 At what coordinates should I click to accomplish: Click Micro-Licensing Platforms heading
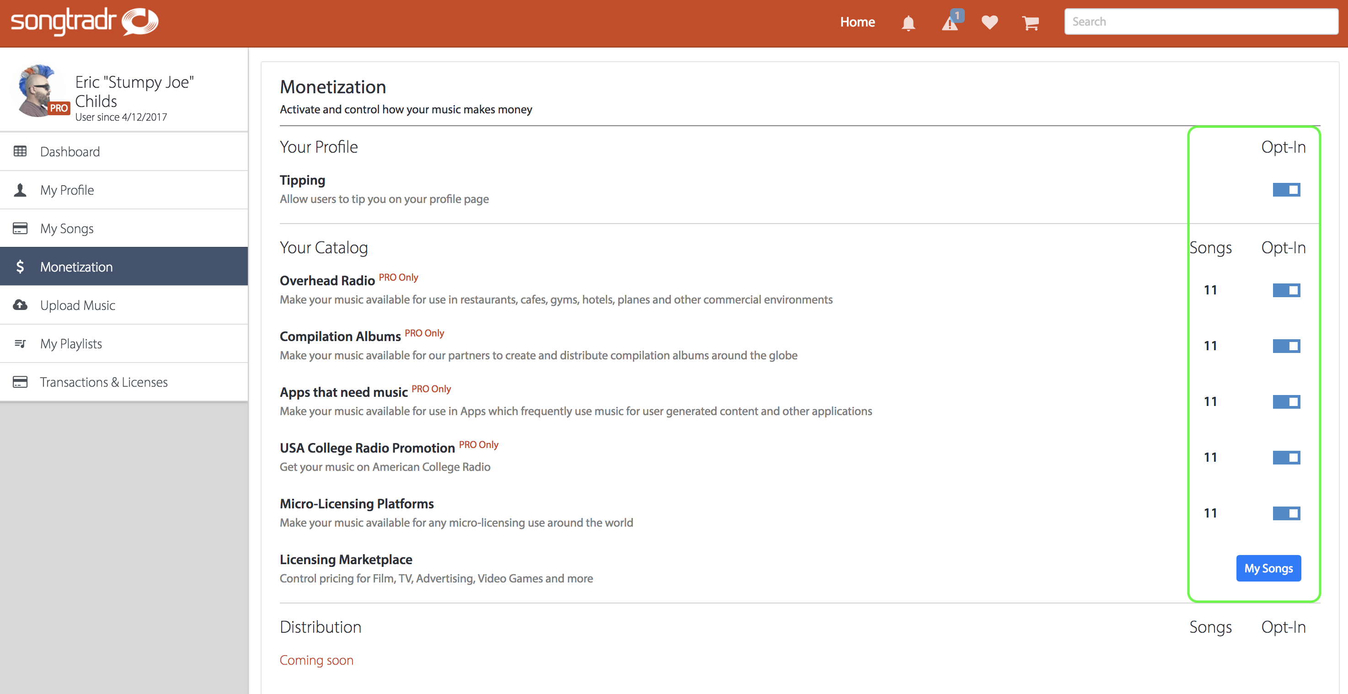tap(357, 503)
